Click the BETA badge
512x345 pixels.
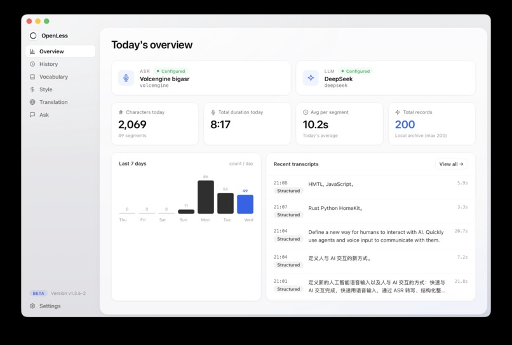tap(39, 293)
